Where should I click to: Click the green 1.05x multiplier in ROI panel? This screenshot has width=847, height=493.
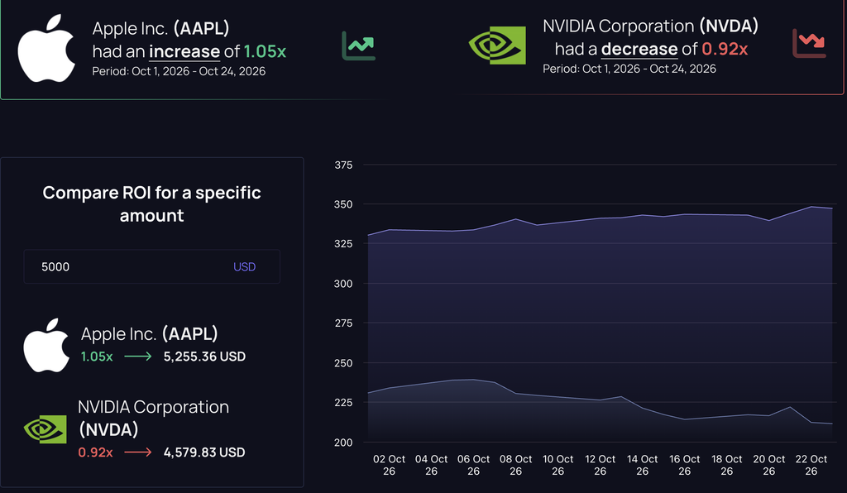(x=97, y=357)
